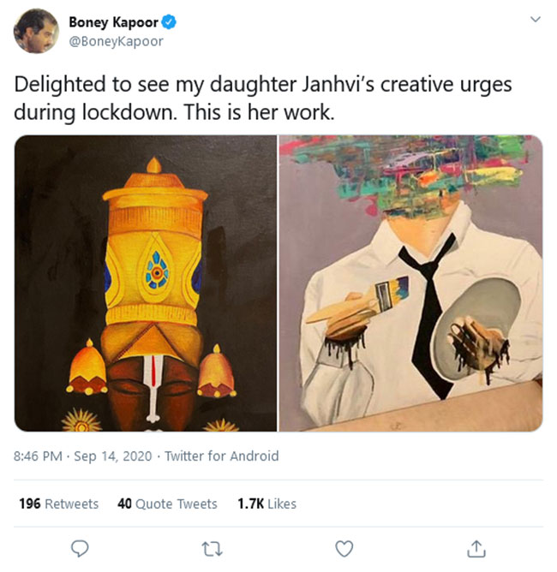Screen dimensions: 557x572
Task: Open the 8:46 PM timestamp link
Action: [x=39, y=456]
